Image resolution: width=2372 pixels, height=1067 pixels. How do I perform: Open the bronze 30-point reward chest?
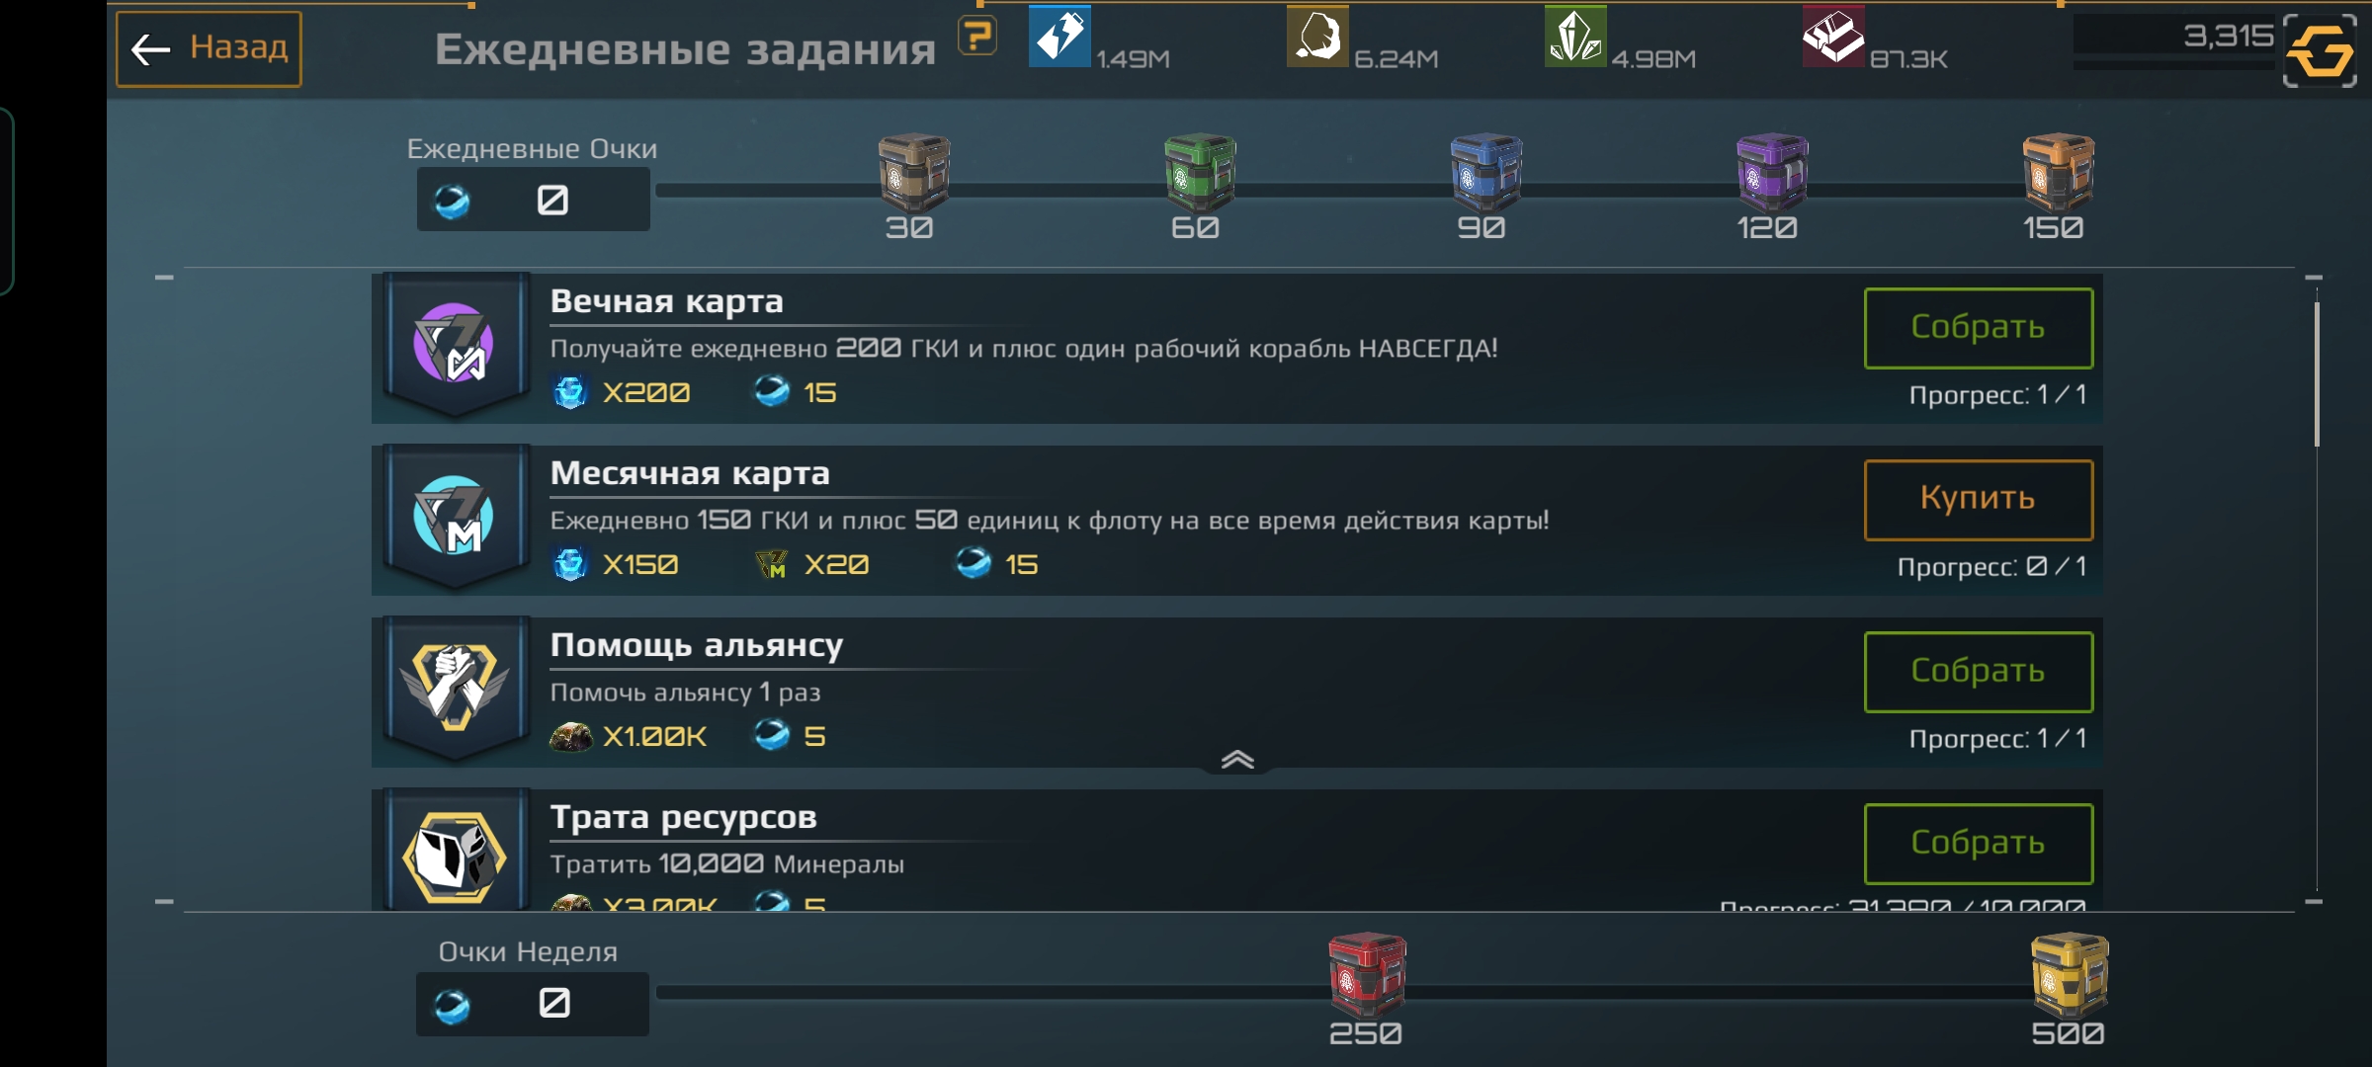click(x=913, y=172)
